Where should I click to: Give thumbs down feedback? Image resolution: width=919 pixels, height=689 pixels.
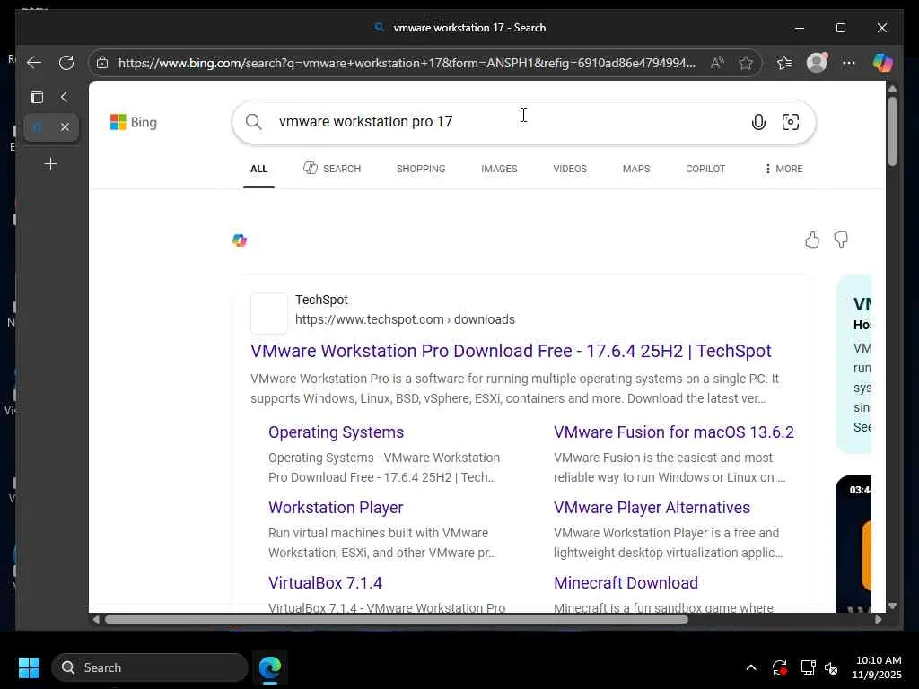(x=841, y=240)
